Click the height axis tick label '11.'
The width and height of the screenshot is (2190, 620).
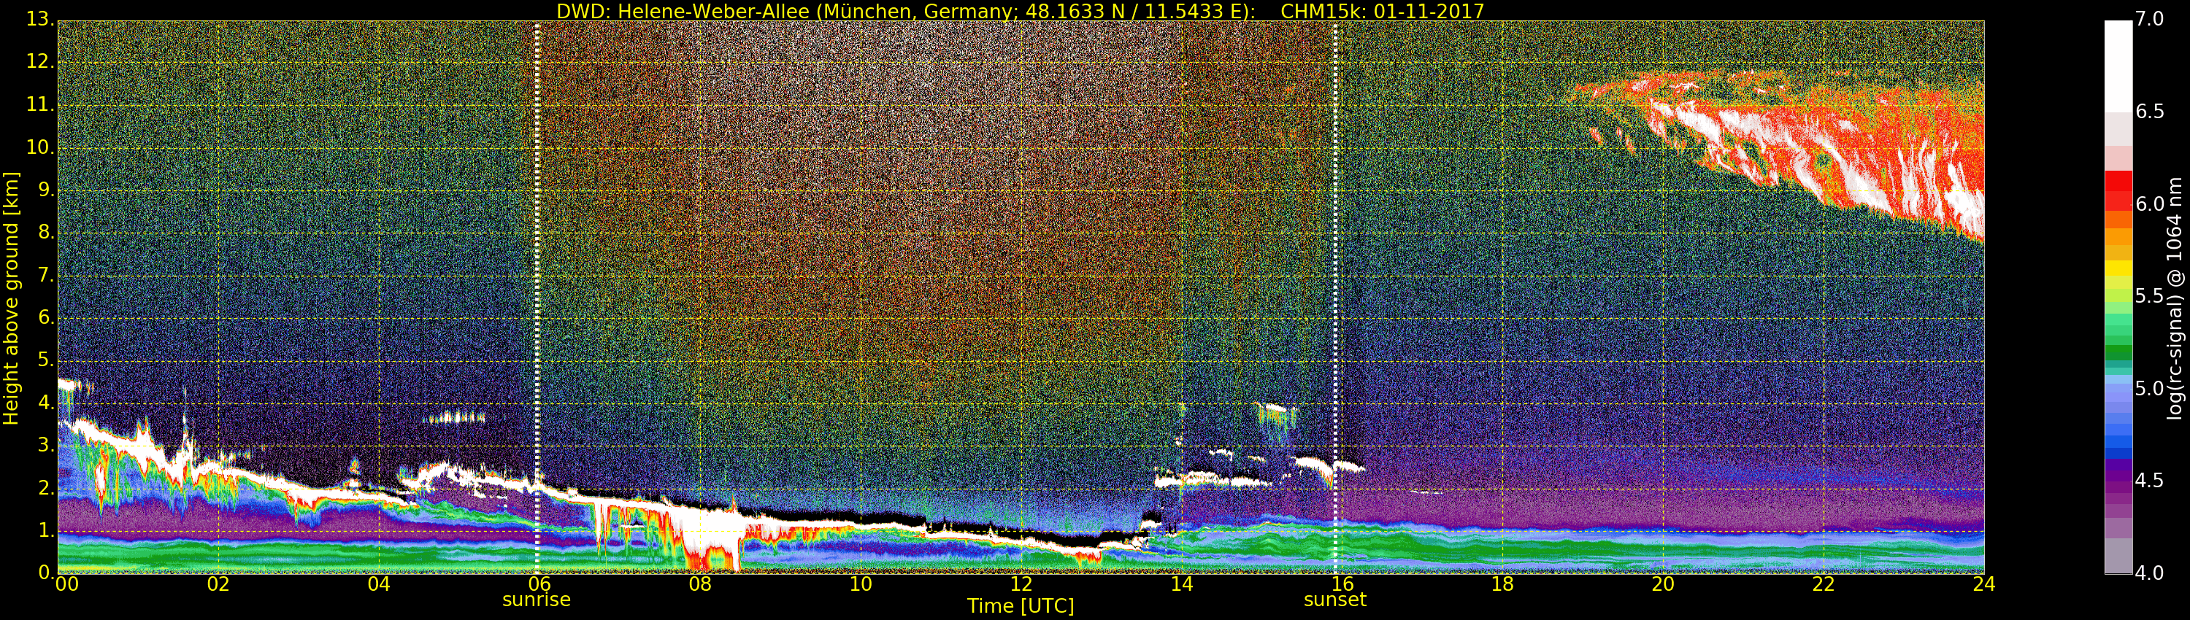click(x=40, y=104)
